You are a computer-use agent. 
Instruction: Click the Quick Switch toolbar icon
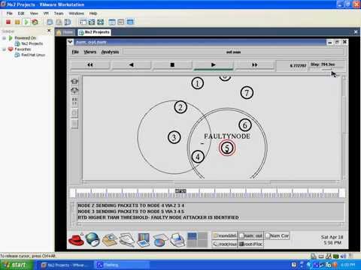tap(92, 22)
